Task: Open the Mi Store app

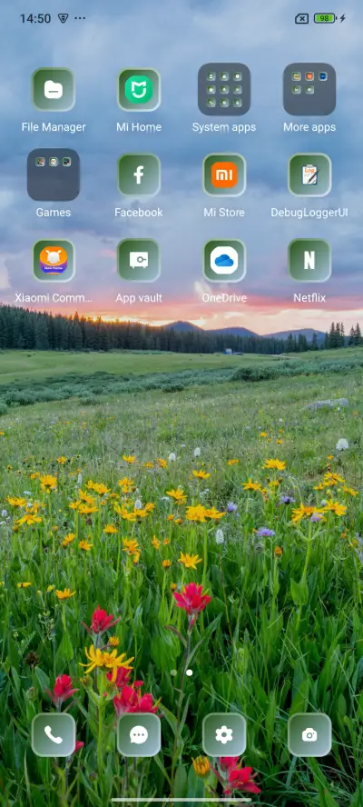Action: (224, 175)
